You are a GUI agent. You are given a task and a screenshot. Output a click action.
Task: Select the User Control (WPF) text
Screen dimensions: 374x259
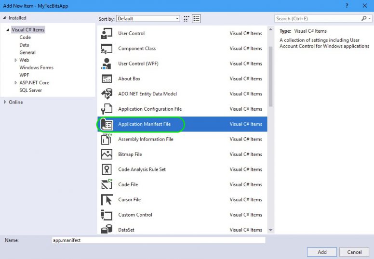tap(138, 64)
